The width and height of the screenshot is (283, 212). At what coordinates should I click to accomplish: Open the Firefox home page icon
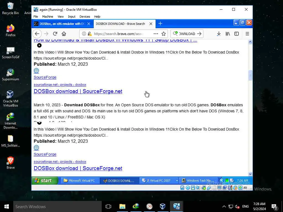[64, 34]
